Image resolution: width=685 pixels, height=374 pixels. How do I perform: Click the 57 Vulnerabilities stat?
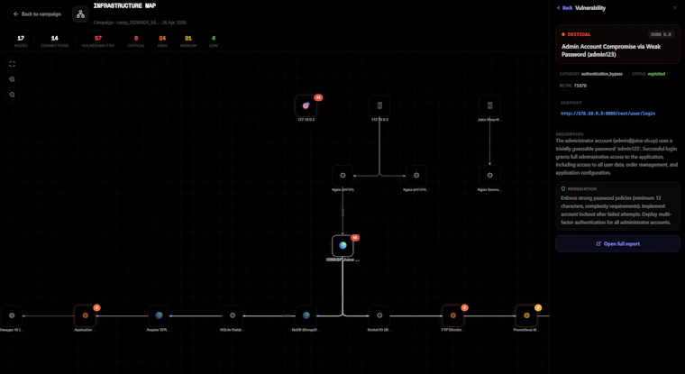98,41
